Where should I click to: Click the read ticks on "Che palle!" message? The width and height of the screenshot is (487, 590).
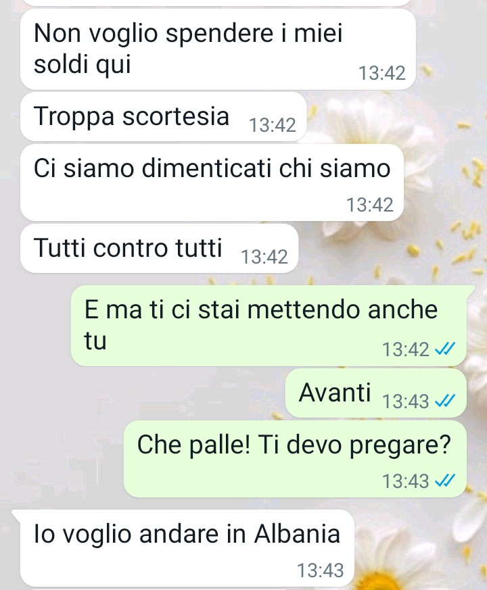(x=445, y=481)
